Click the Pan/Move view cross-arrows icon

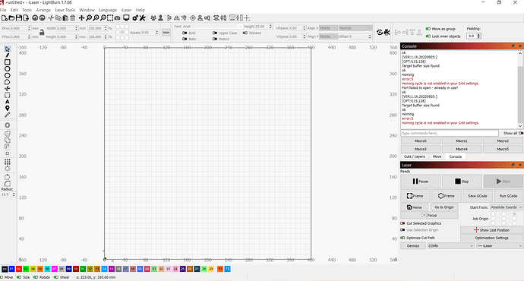(81, 18)
